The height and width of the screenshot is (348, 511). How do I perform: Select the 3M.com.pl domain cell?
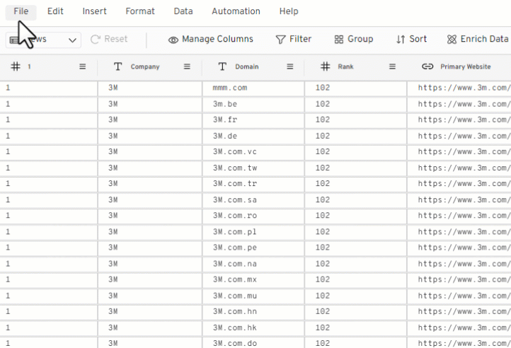pos(253,232)
